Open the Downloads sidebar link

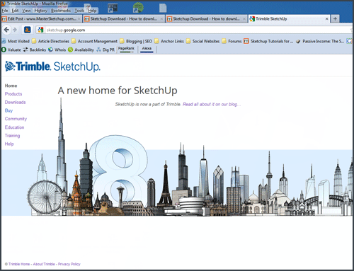coord(15,102)
